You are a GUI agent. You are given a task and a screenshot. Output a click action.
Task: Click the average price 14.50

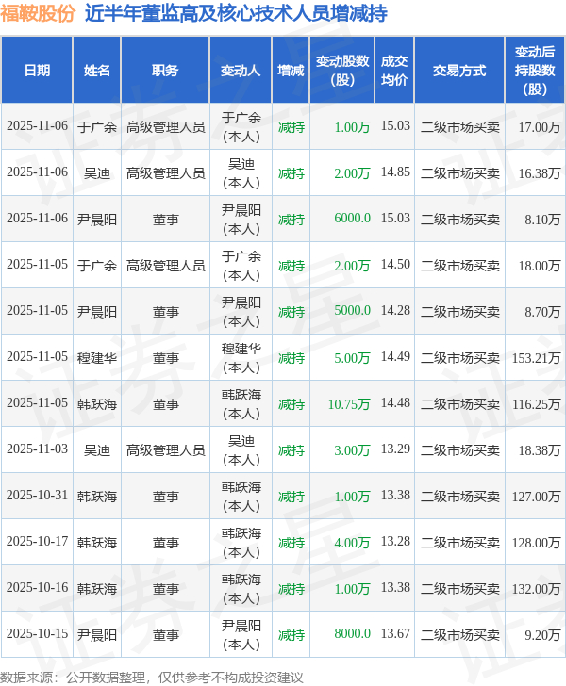pyautogui.click(x=395, y=264)
